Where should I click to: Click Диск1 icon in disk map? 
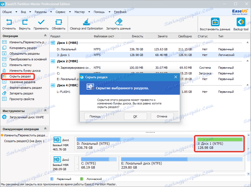click(57, 140)
